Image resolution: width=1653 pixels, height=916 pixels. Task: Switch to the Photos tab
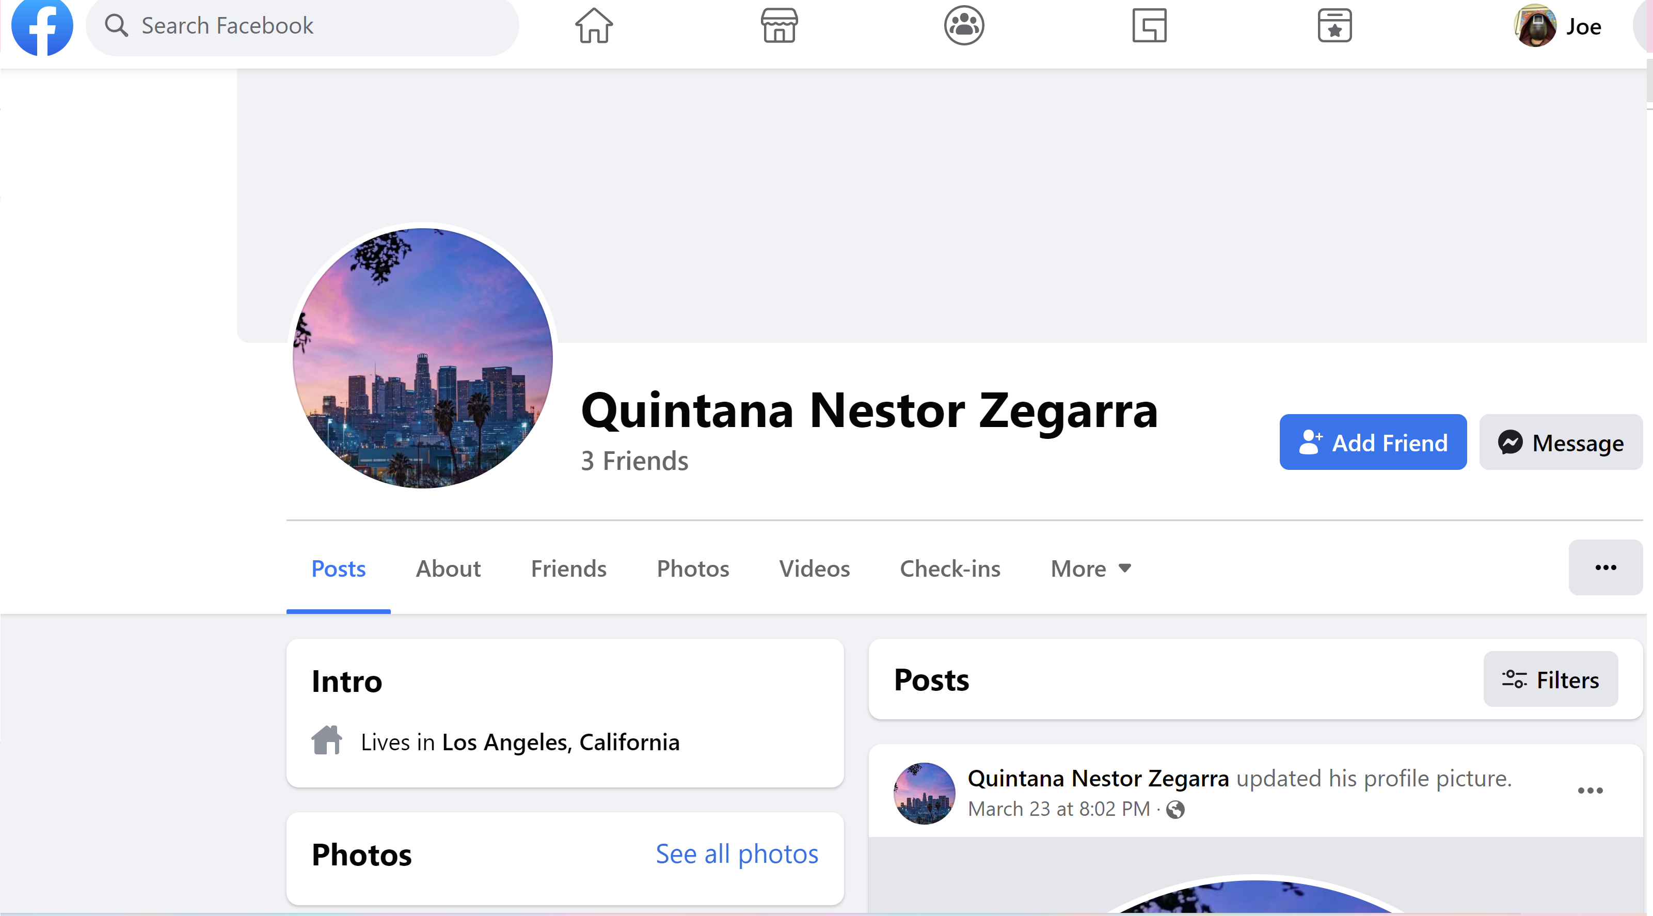coord(693,568)
